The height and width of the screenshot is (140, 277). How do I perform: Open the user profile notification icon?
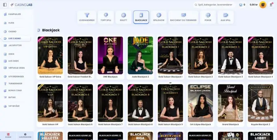[x=271, y=5]
